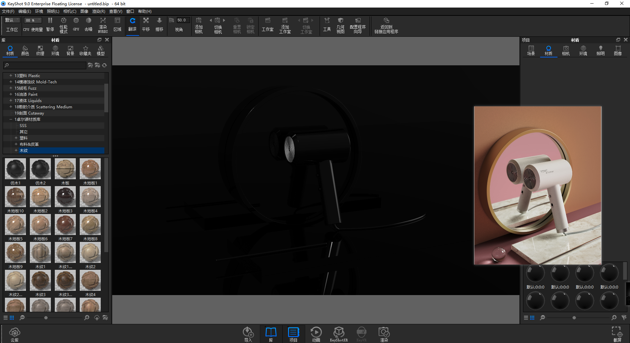
Task: Open the 编辑(E) menu
Action: [x=25, y=11]
